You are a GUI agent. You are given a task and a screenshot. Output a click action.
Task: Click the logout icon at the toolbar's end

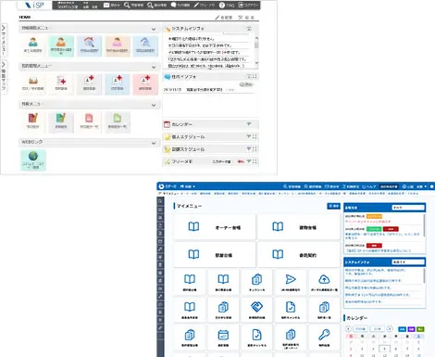point(241,6)
